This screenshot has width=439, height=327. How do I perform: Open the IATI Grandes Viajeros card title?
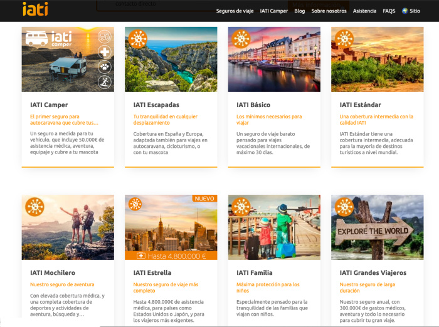tap(373, 272)
